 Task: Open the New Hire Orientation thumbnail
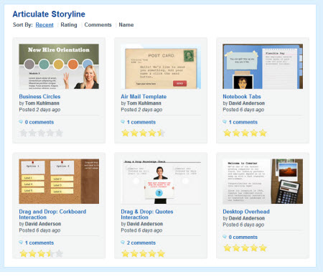[x=59, y=66]
